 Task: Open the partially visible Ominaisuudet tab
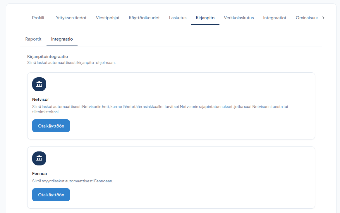point(307,18)
